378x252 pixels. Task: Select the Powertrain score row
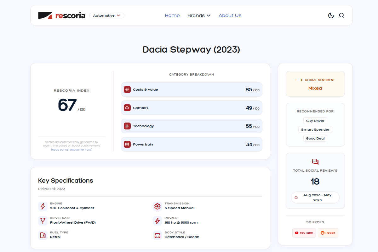click(x=192, y=144)
